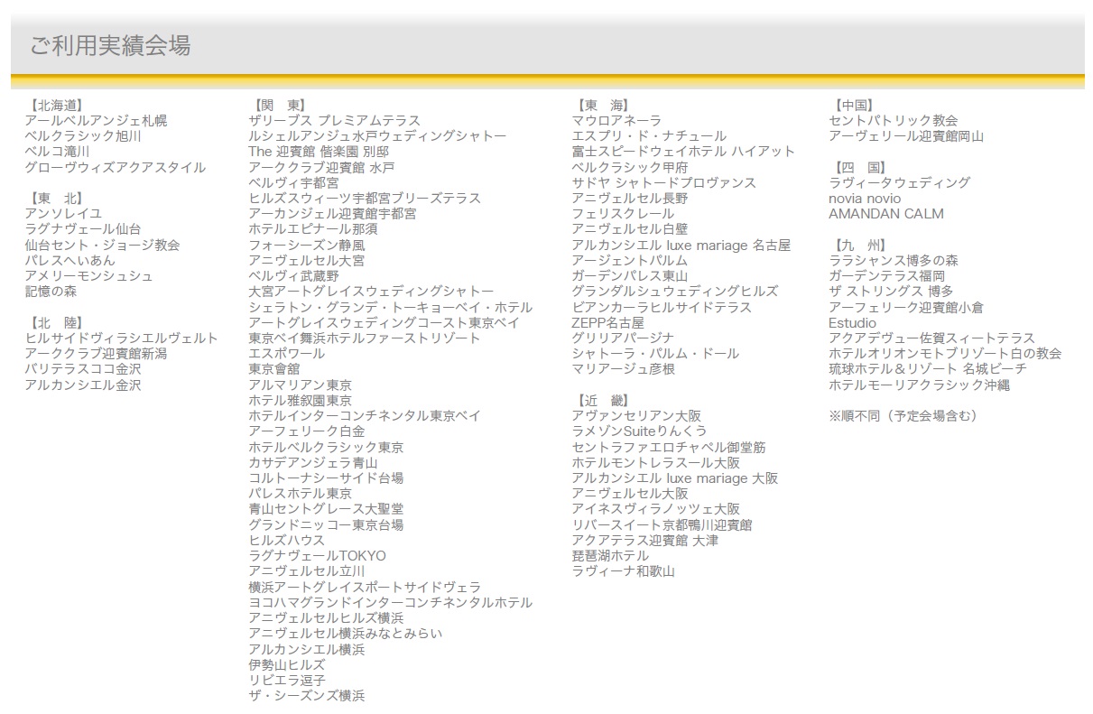This screenshot has width=1093, height=714.
Task: Select アンソレイユ venue
Action: [x=63, y=213]
